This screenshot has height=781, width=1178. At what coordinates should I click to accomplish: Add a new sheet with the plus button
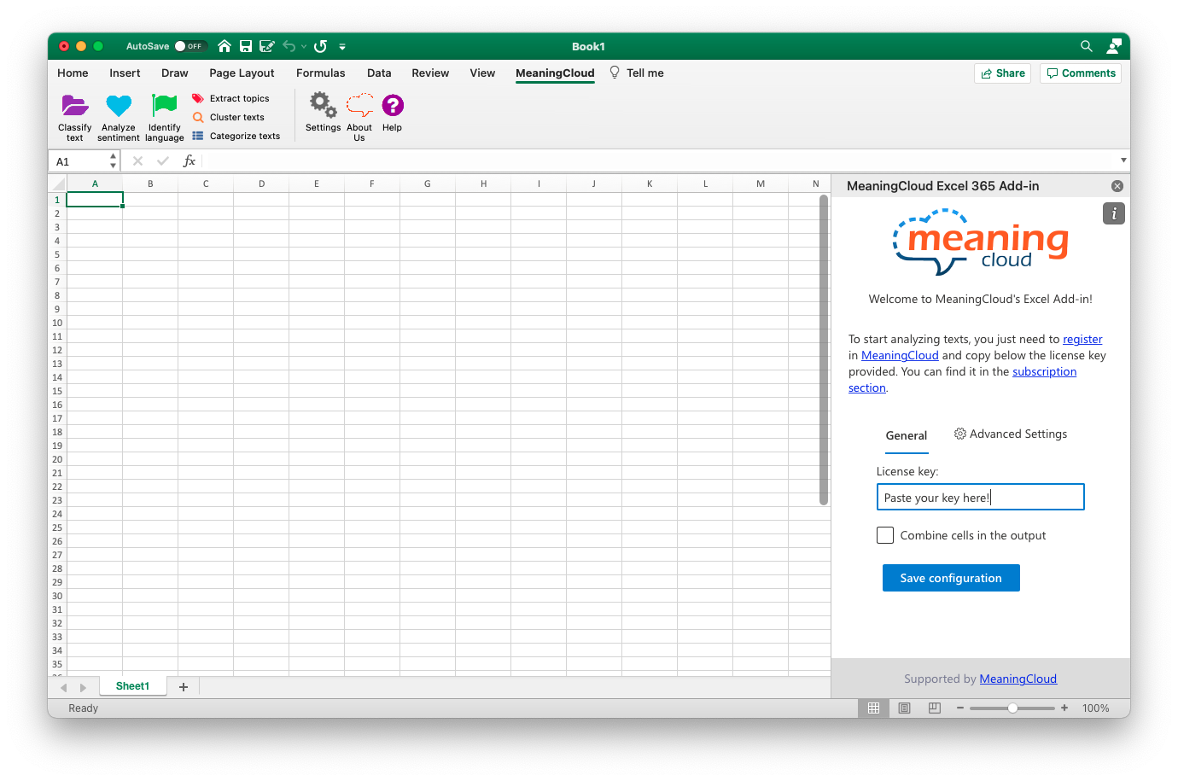coord(184,686)
